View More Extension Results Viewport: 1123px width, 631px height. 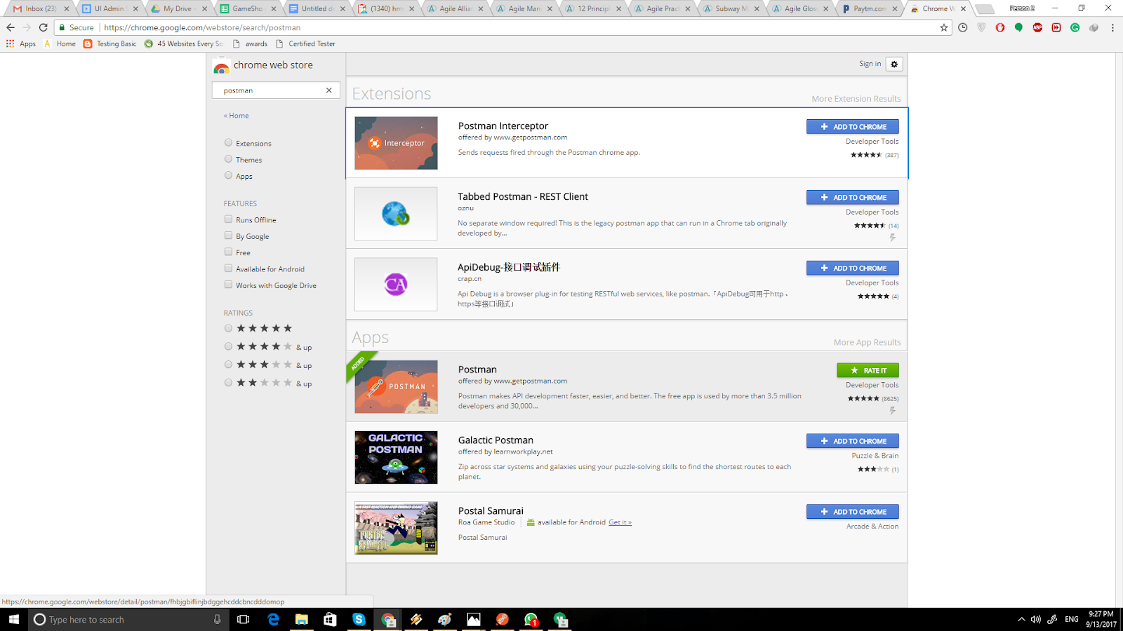[x=856, y=99]
